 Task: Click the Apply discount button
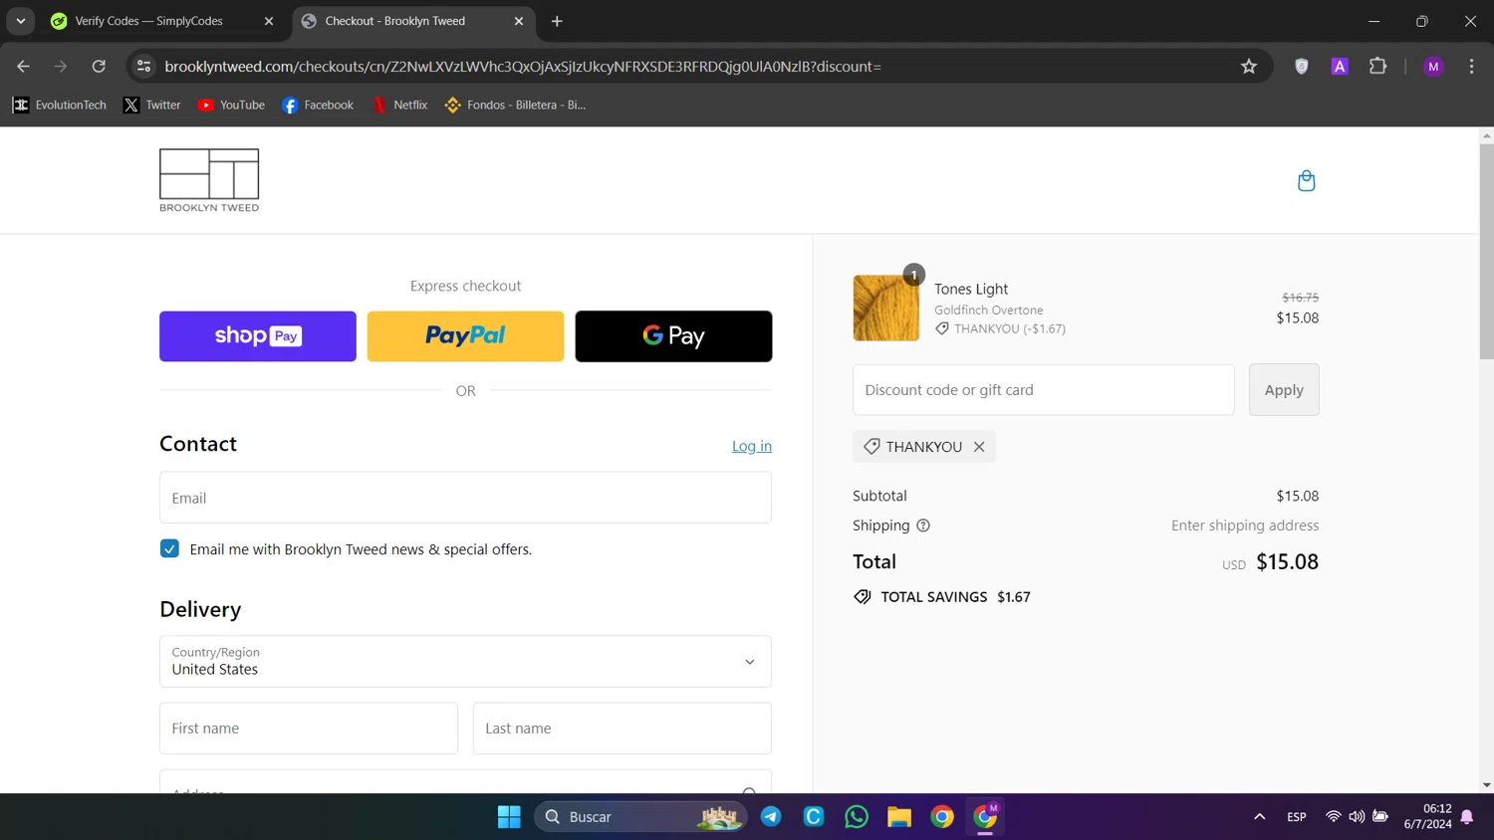(x=1284, y=390)
